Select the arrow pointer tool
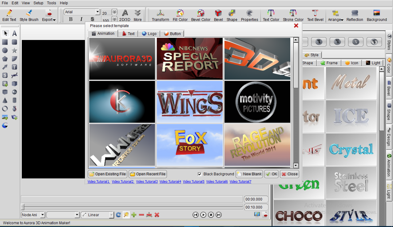The image size is (393, 227). [5, 34]
